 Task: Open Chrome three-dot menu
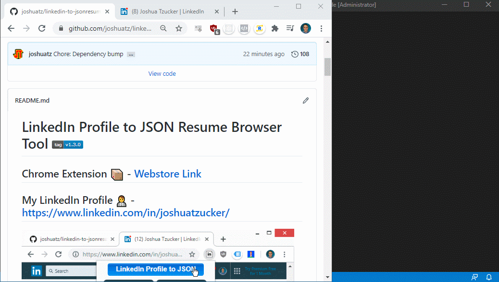(x=322, y=29)
